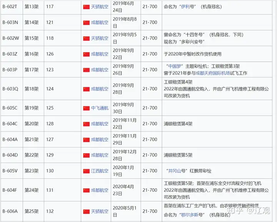277x222 pixels.
Task: Click the China flag icon in row B-604A
Action: tap(87, 140)
